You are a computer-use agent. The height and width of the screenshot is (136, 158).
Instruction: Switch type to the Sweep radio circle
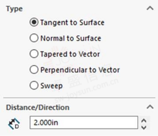[x=34, y=85]
